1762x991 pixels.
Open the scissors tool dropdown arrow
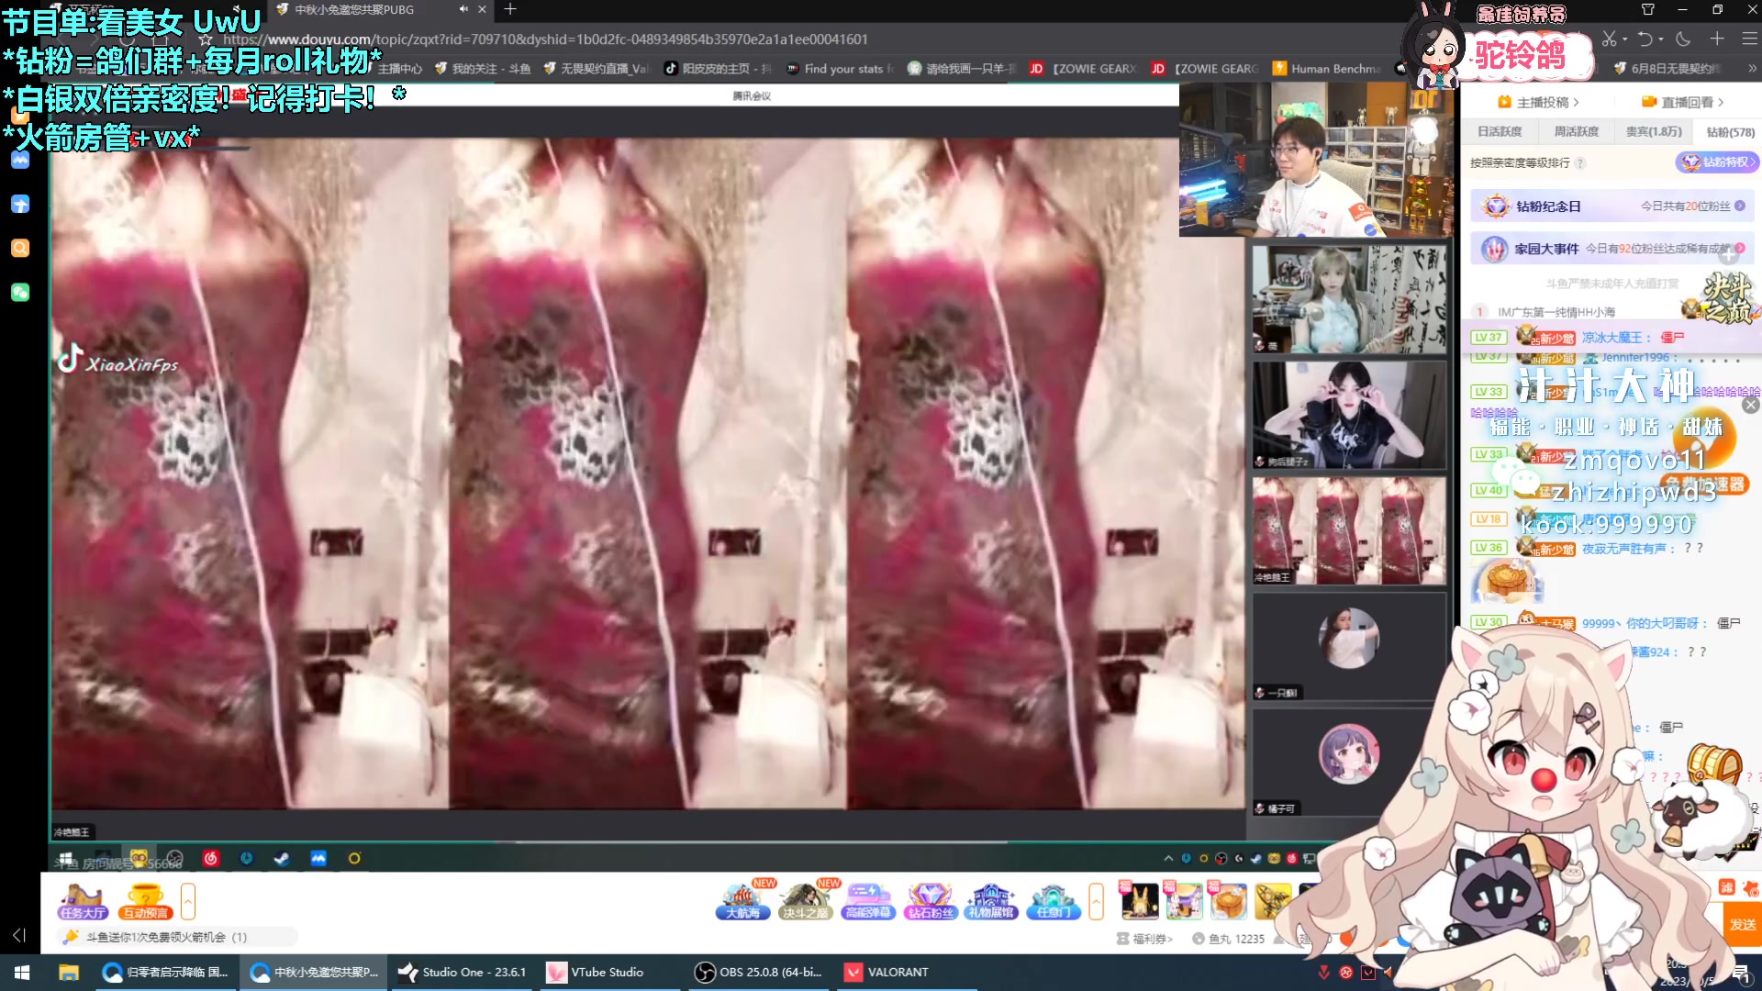pyautogui.click(x=1624, y=39)
